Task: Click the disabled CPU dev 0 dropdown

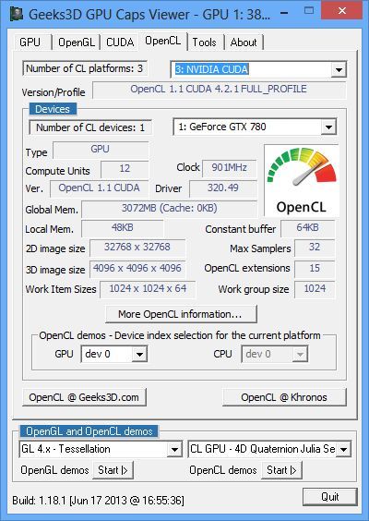Action: click(274, 354)
